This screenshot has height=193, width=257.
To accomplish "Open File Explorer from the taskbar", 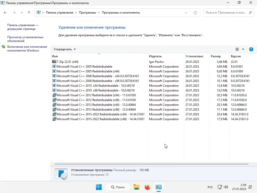I will pyautogui.click(x=136, y=187).
